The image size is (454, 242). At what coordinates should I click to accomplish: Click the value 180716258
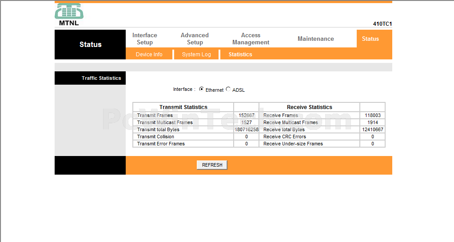click(x=247, y=129)
